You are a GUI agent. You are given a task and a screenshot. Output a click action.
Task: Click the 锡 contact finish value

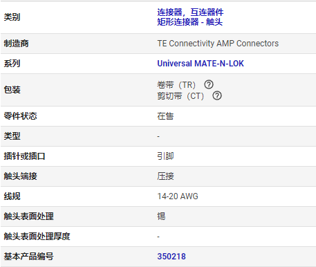[161, 217]
